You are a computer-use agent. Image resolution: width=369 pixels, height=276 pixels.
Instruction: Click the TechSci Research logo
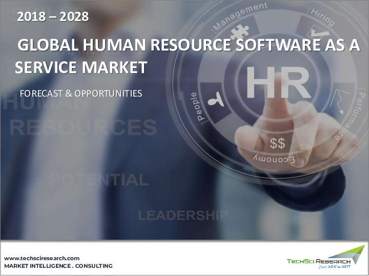point(326,257)
